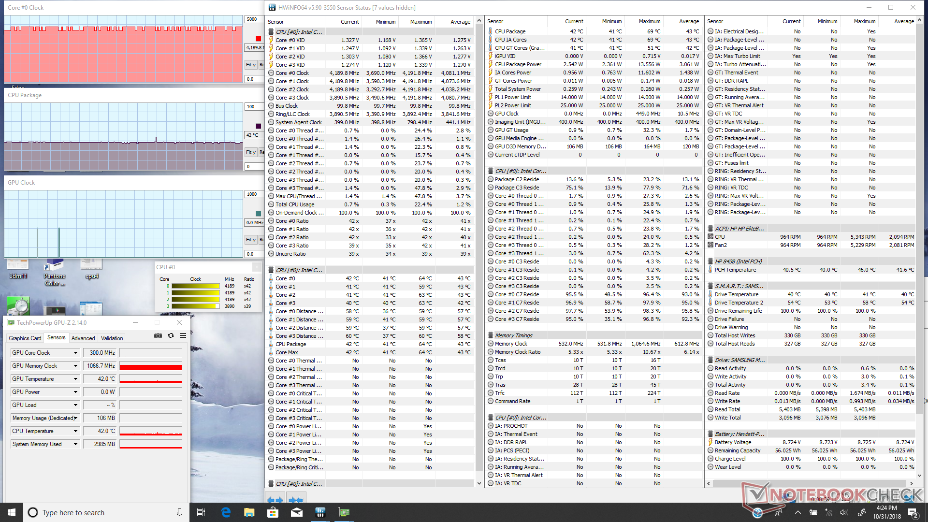Open the System Memory Used dropdown

75,444
